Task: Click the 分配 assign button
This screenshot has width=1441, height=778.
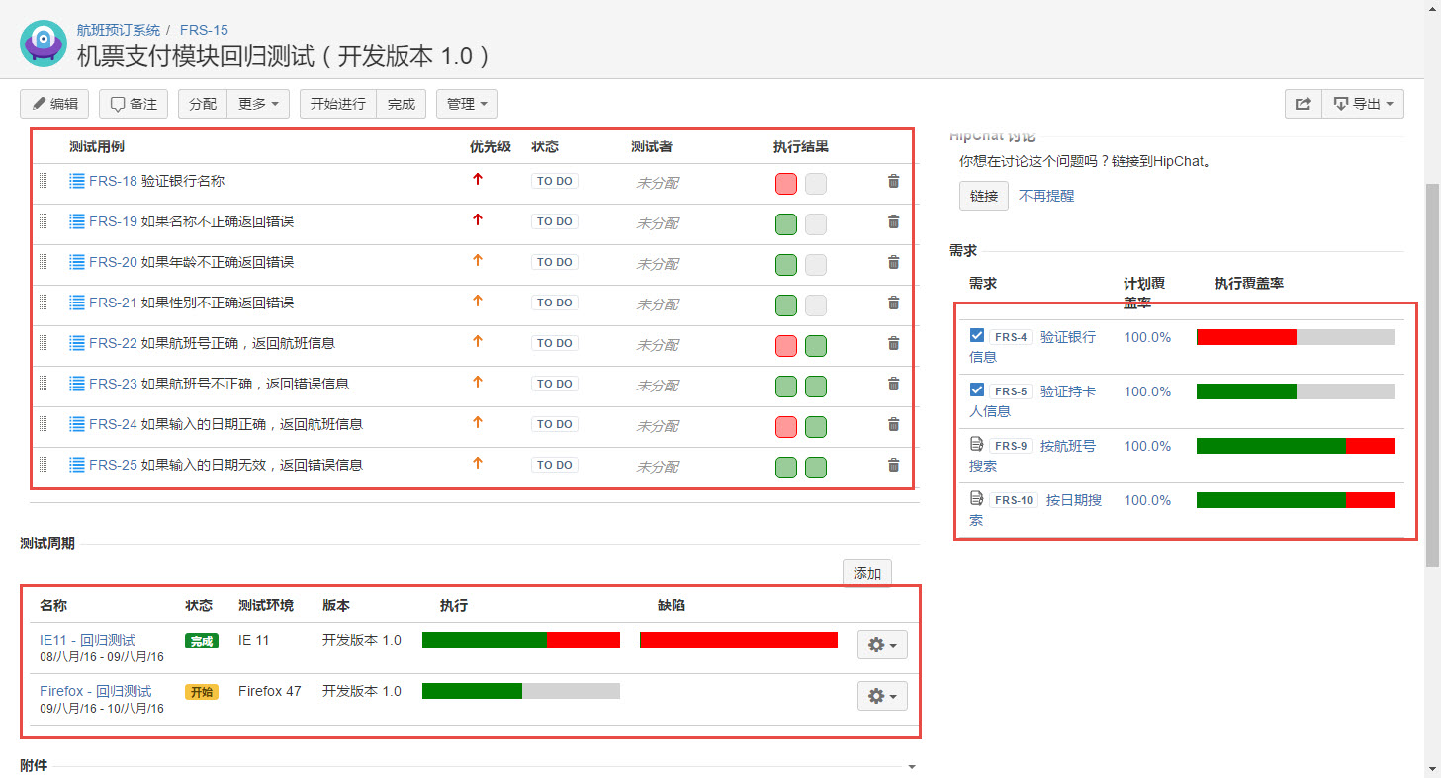Action: [203, 104]
